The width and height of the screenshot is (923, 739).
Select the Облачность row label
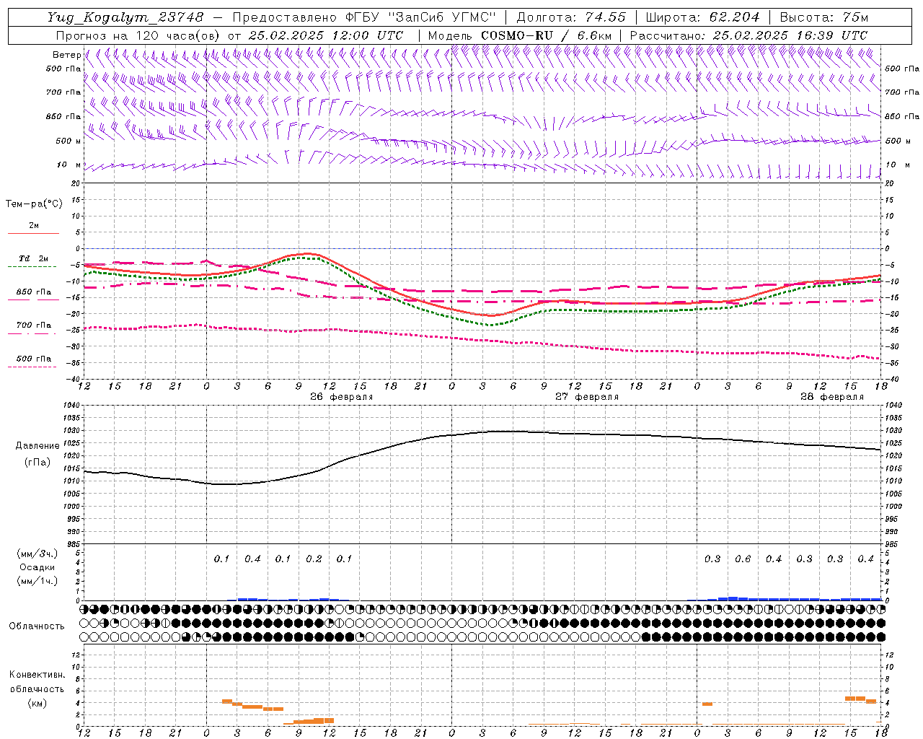pyautogui.click(x=37, y=626)
